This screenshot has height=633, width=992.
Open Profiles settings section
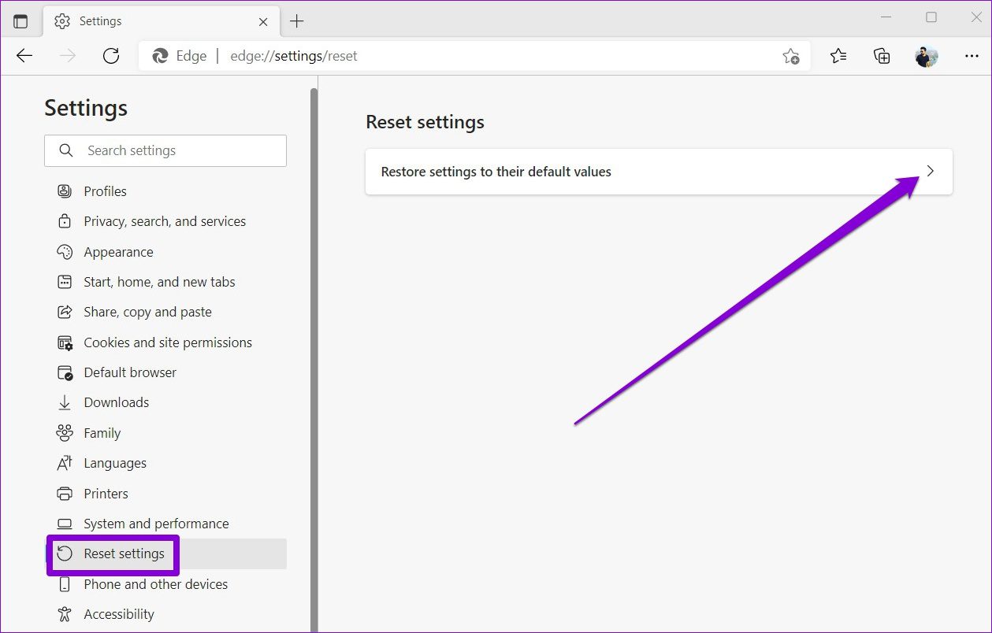105,191
